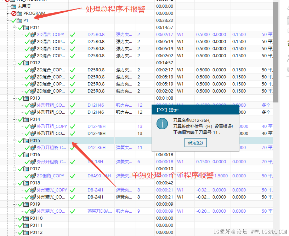The width and height of the screenshot is (289, 236).
Task: Click the P0110 folder icon
Action: [x=26, y=218]
